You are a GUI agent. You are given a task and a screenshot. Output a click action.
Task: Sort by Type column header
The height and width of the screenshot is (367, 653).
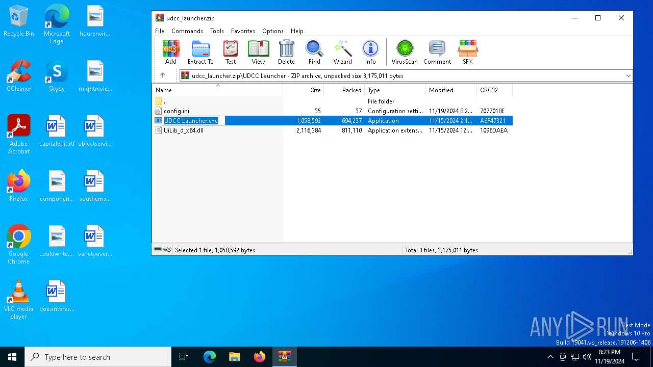pyautogui.click(x=395, y=90)
